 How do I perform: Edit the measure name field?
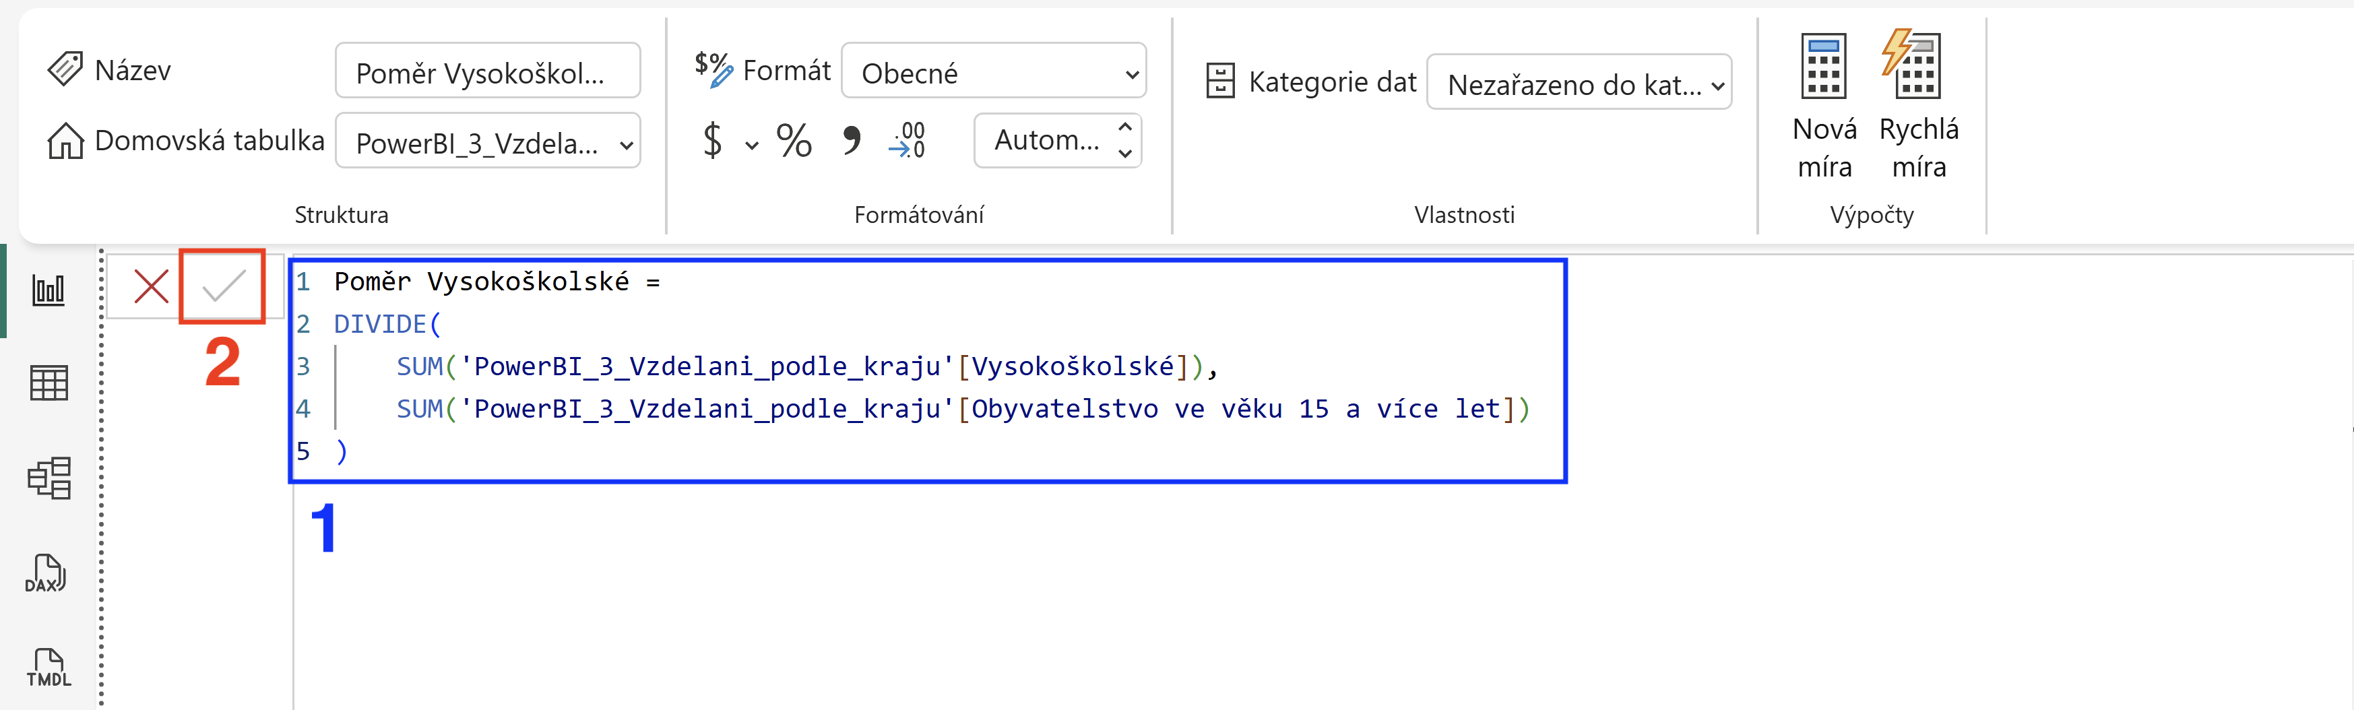pyautogui.click(x=488, y=71)
